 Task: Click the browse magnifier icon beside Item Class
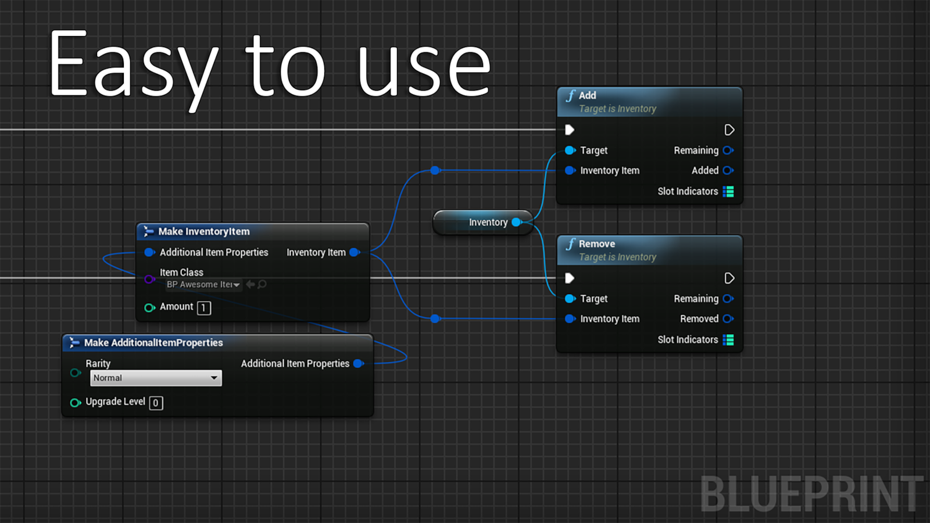[x=263, y=285]
